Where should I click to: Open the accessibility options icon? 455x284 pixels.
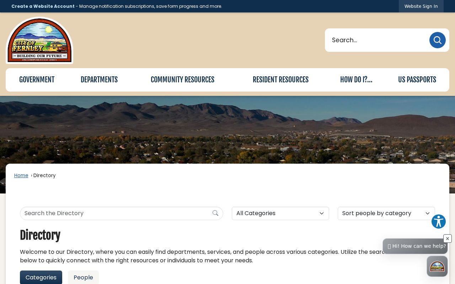coord(439,222)
